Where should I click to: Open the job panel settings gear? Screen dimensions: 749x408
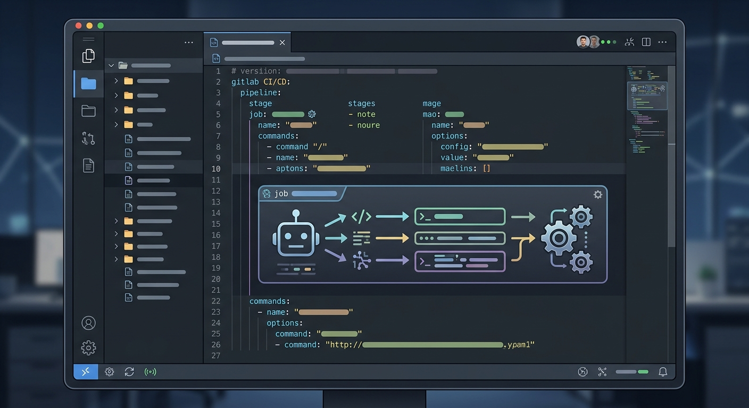pos(598,194)
